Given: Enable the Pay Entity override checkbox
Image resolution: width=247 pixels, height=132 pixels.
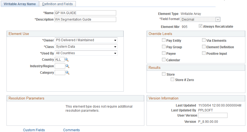Looking at the screenshot, I should (164, 40).
